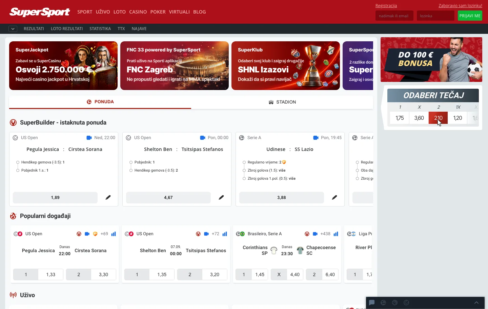
Task: Open the chat bubble icon in bottom bar
Action: 372,303
